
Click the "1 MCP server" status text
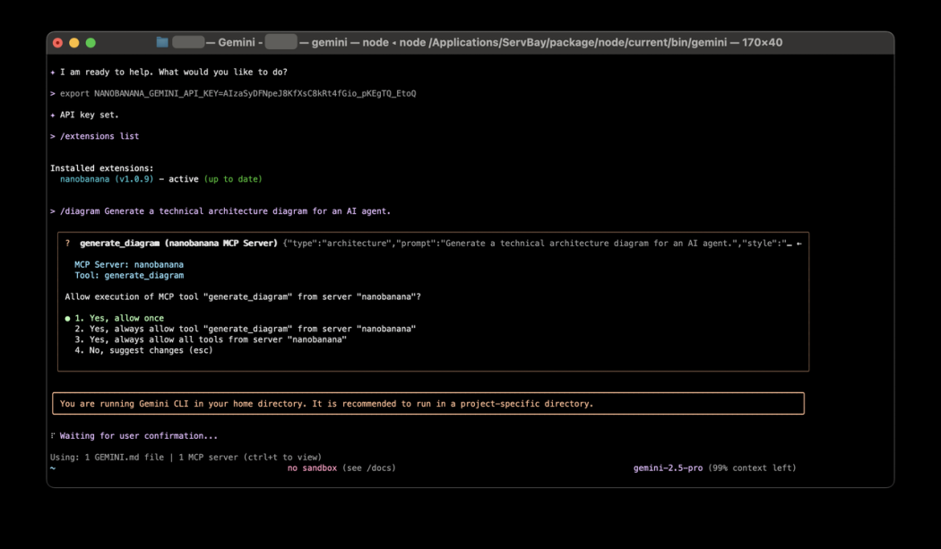tap(210, 457)
